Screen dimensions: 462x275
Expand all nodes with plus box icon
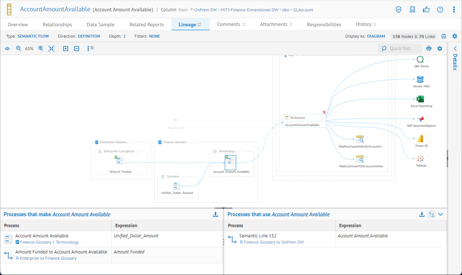pos(66,49)
